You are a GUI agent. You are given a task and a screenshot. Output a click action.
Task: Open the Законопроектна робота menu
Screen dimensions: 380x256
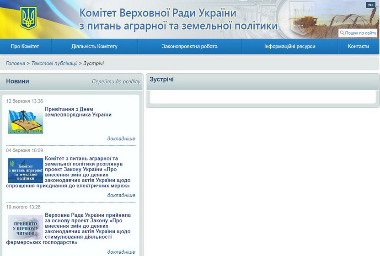coord(189,46)
